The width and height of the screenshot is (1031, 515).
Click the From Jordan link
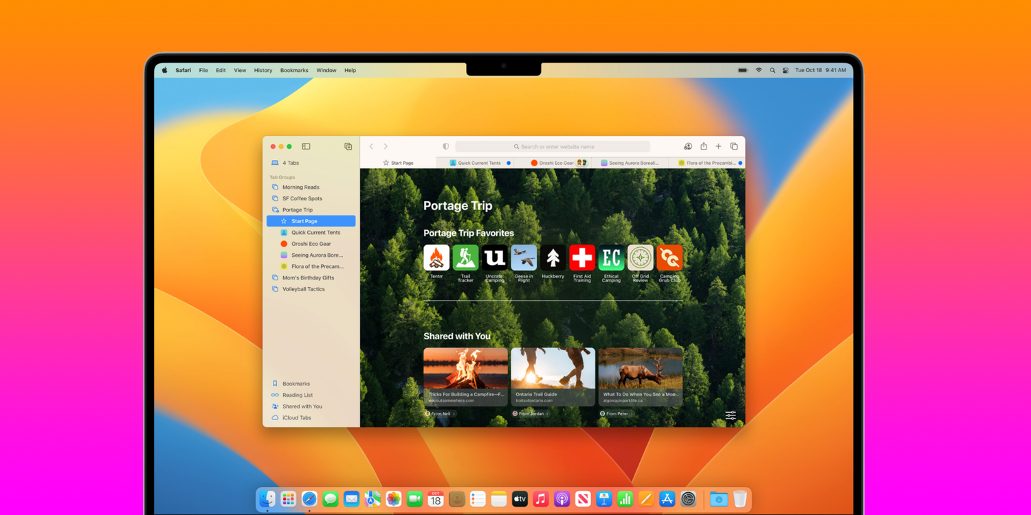coord(531,414)
